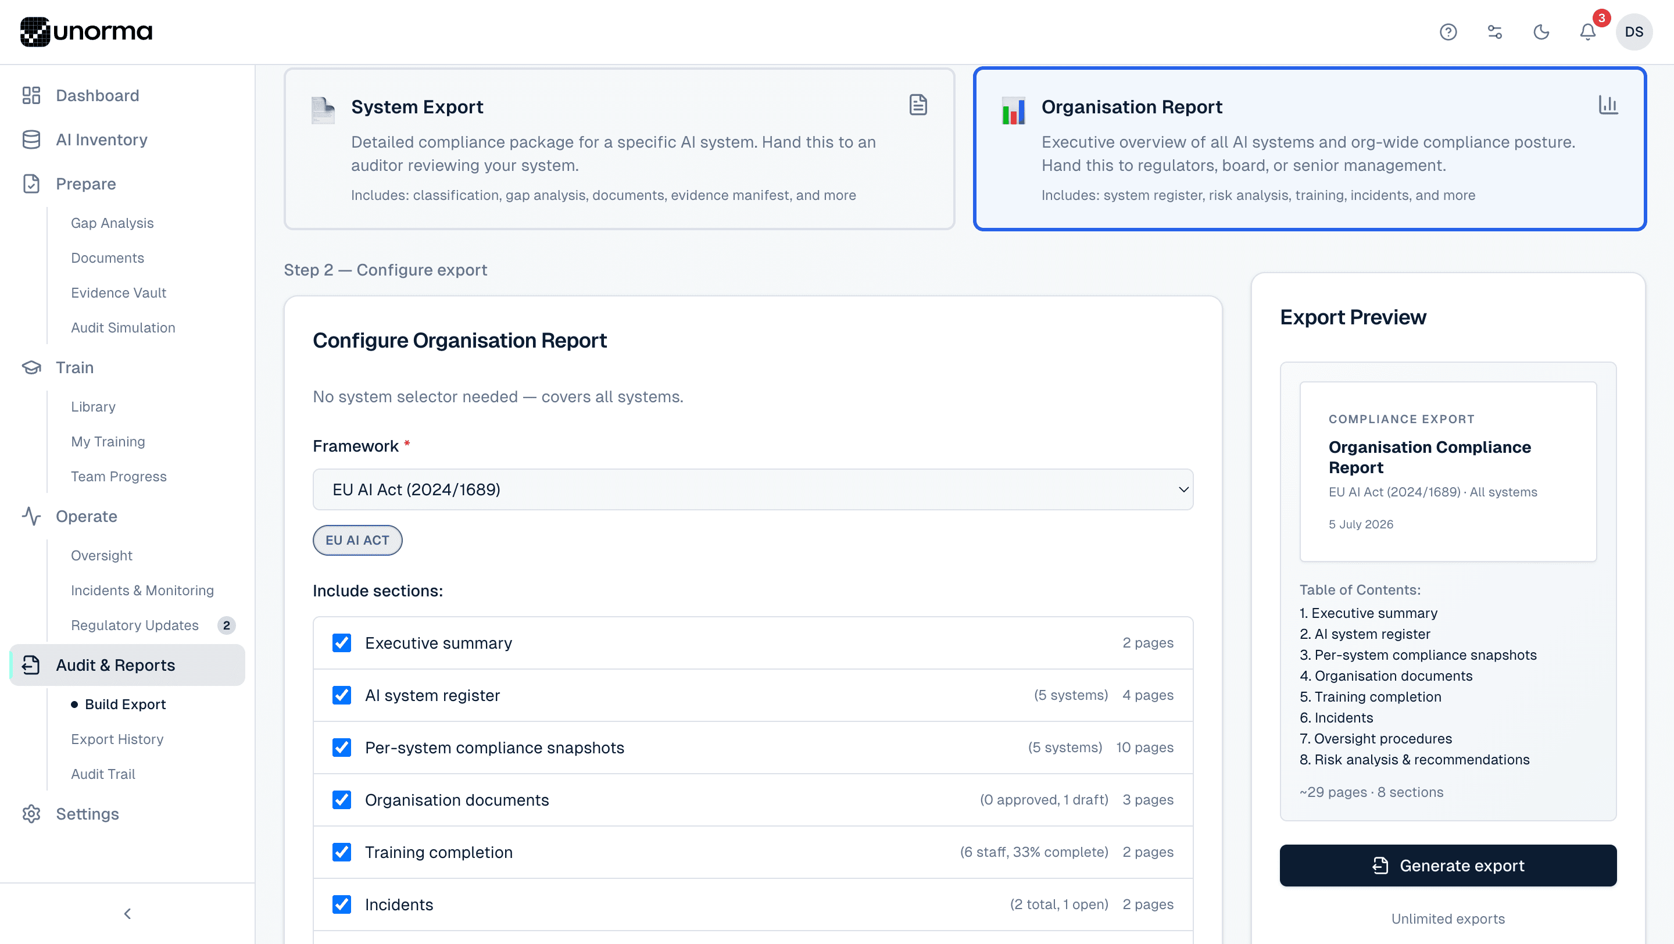Click '(0 approved, 1 draft)' detail

coord(1044,800)
